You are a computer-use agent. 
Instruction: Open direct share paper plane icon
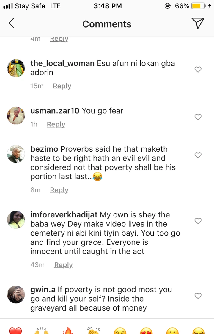tap(197, 23)
